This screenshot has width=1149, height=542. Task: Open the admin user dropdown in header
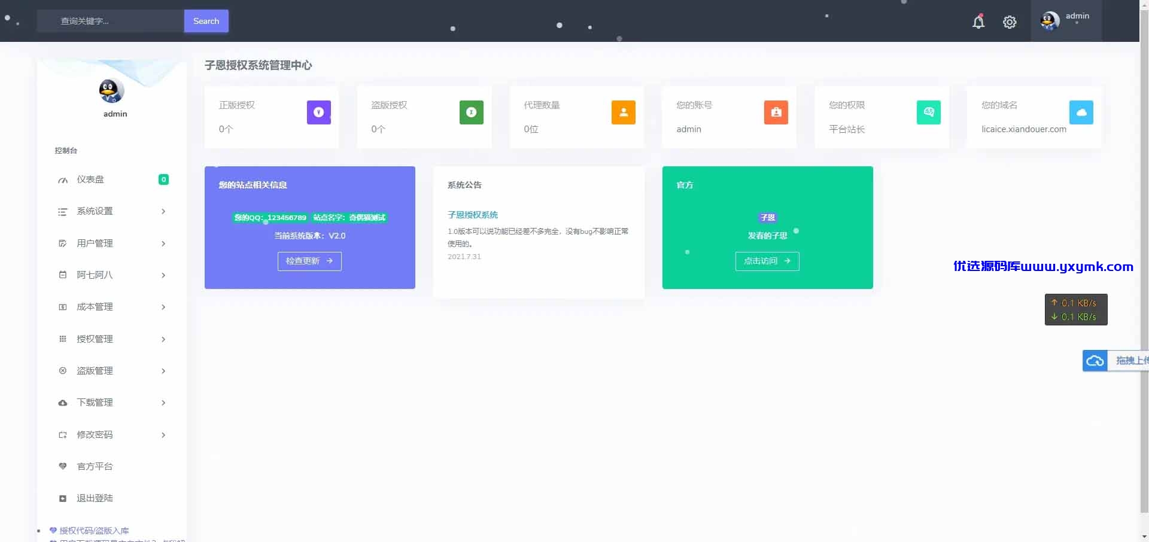tap(1066, 21)
